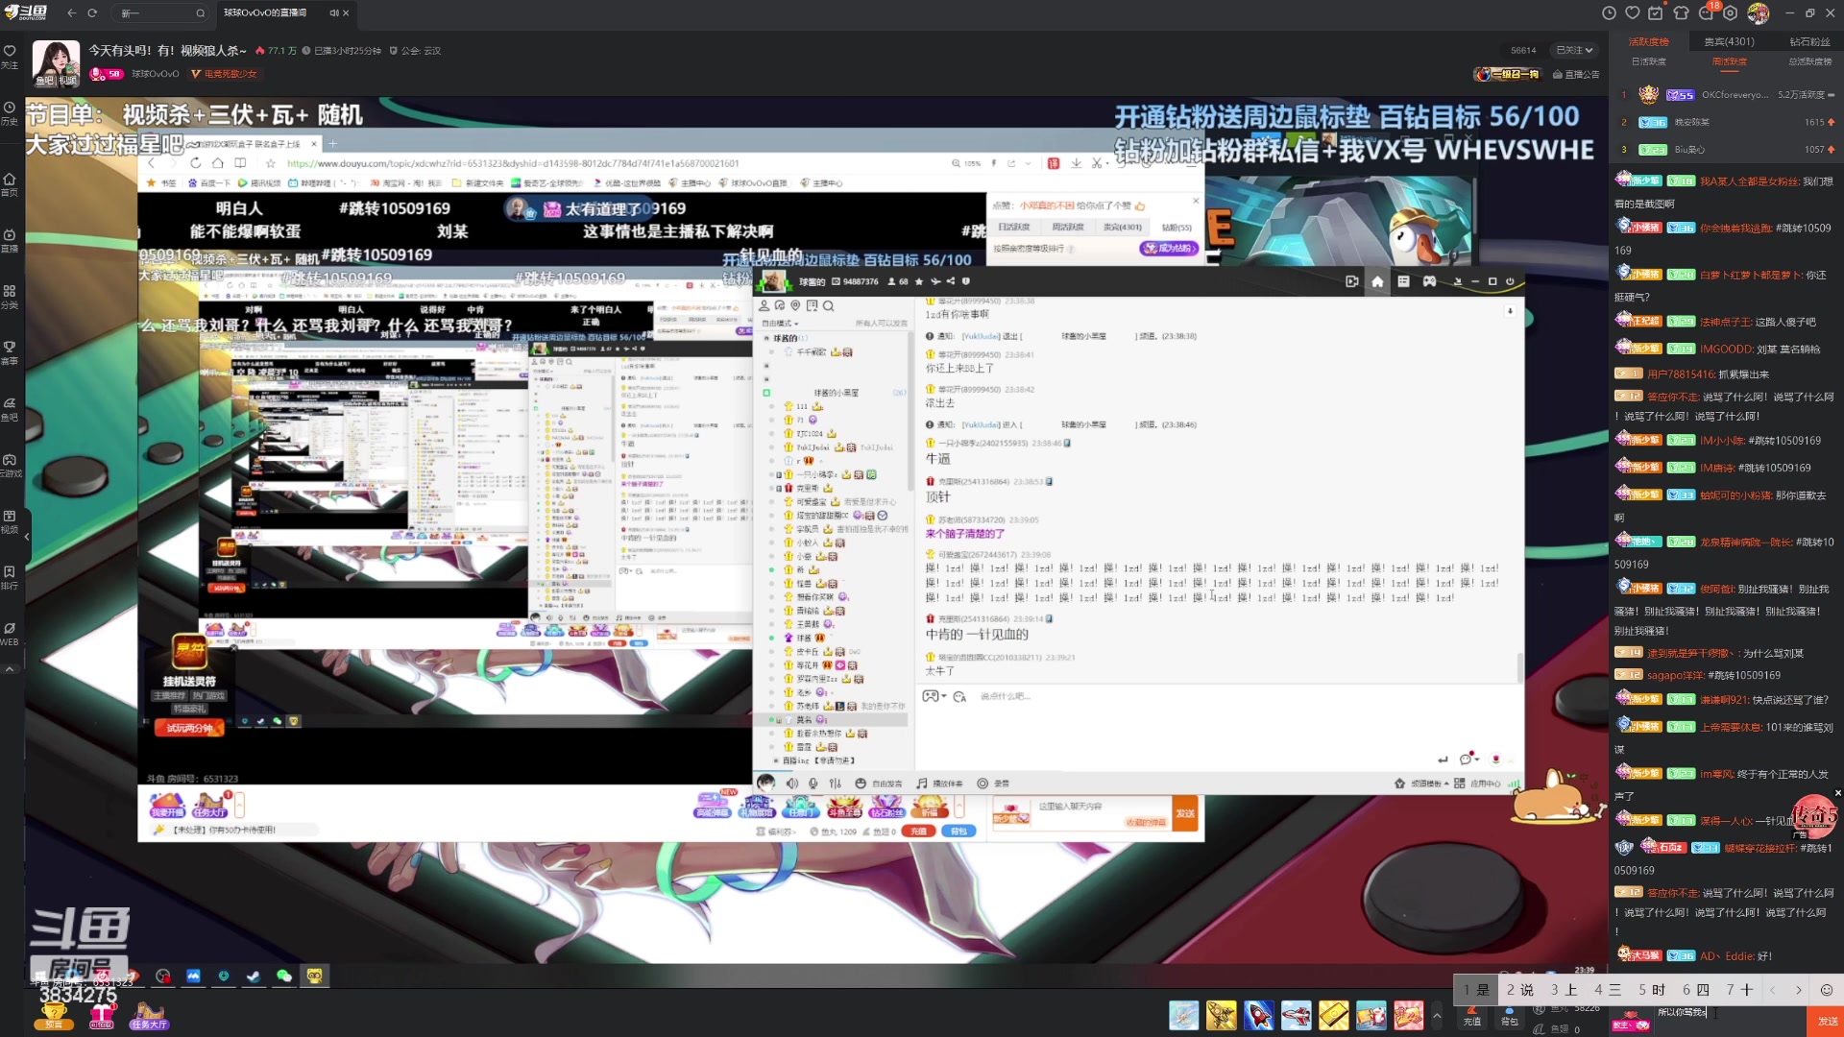Open the hexagon settings icon in title bar
Image resolution: width=1844 pixels, height=1037 pixels.
[1731, 12]
